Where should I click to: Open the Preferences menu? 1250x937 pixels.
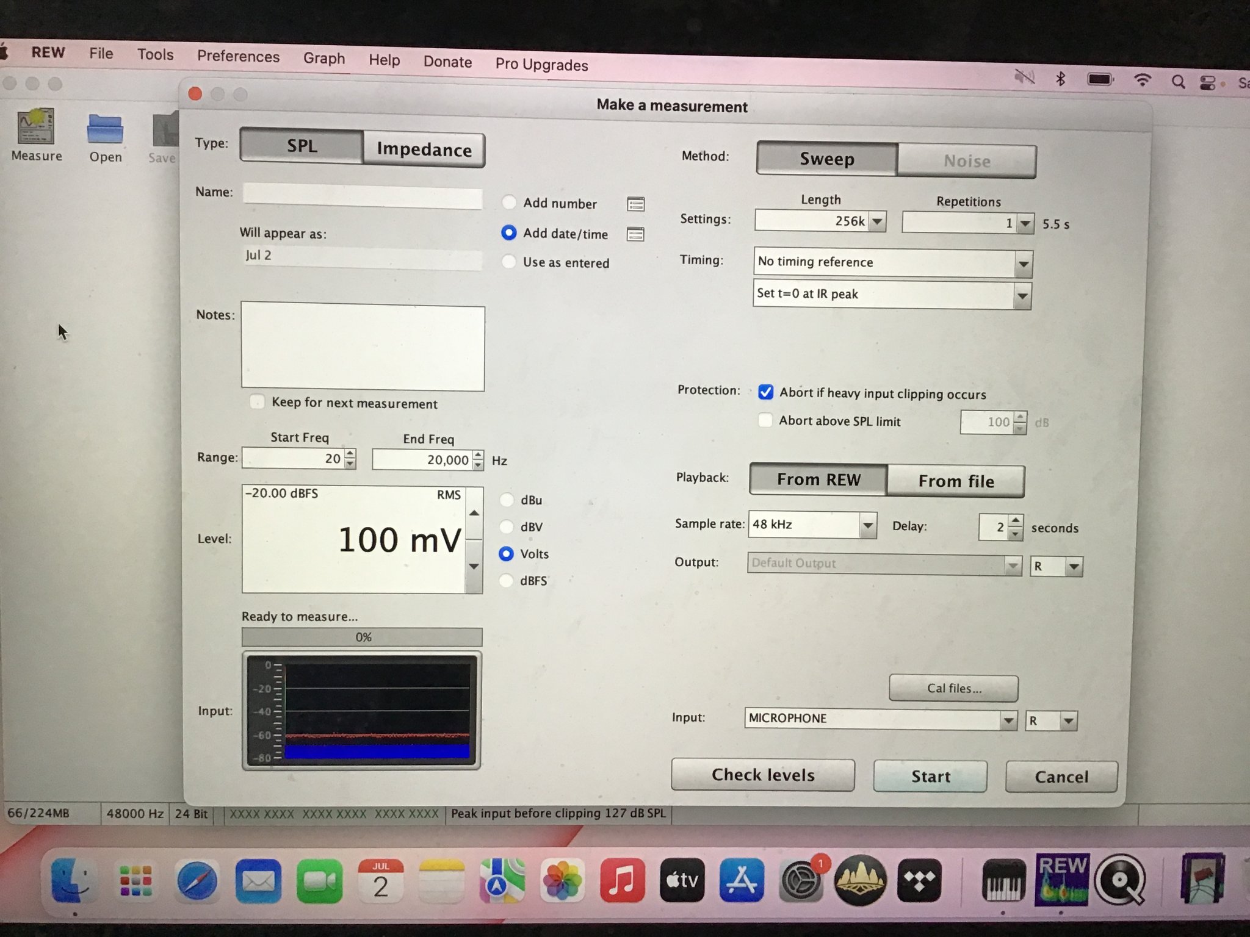[238, 57]
